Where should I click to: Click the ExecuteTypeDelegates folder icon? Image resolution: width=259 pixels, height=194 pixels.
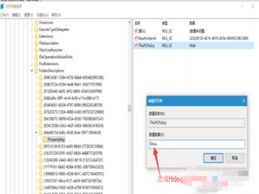coord(36,29)
